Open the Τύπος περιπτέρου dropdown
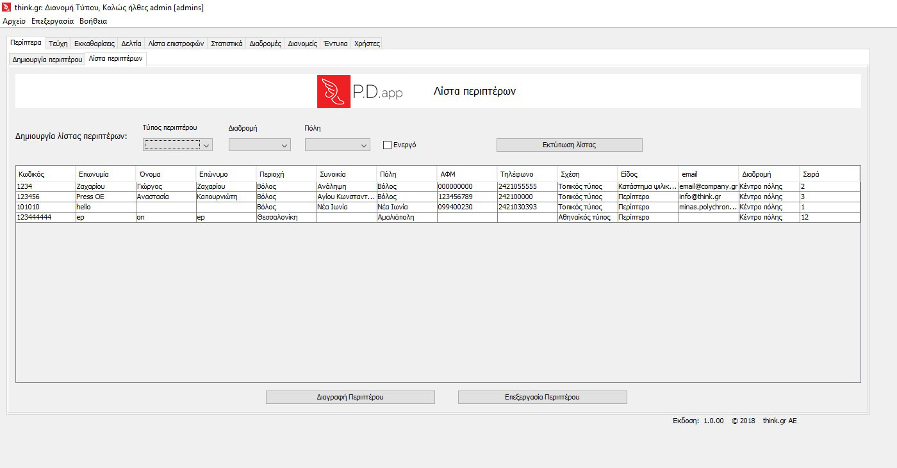897x468 pixels. [177, 145]
